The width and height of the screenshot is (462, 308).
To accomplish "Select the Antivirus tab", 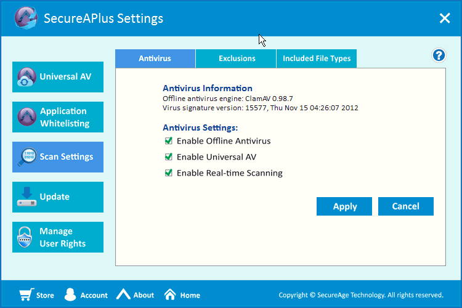I will coord(155,59).
